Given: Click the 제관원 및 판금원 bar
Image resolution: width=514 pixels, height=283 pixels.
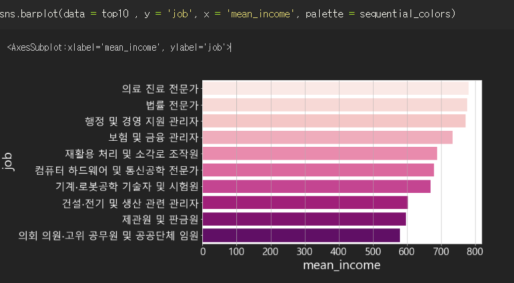Looking at the screenshot, I should tap(304, 219).
